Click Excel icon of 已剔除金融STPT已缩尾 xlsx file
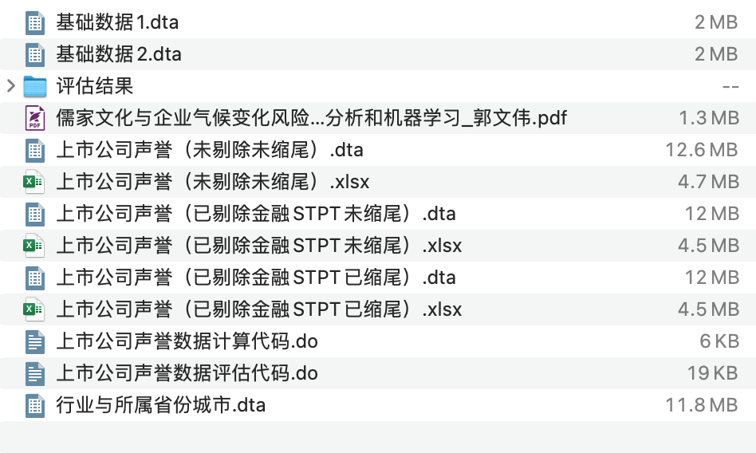This screenshot has width=756, height=453. pyautogui.click(x=34, y=309)
